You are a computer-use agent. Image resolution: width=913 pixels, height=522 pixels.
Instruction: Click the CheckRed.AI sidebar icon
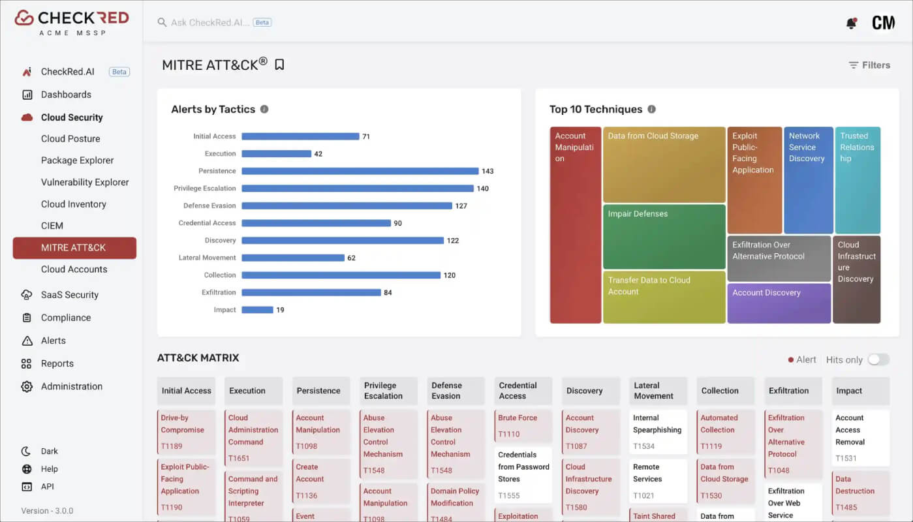coord(27,72)
